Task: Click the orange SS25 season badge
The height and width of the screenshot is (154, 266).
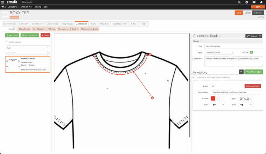Action: click(x=258, y=7)
